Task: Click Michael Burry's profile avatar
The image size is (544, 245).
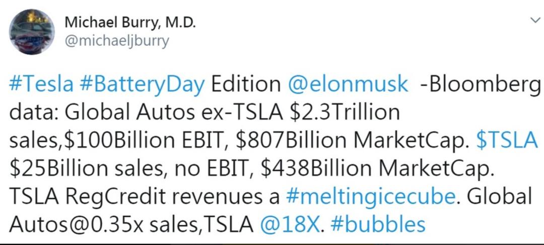Action: [x=32, y=32]
